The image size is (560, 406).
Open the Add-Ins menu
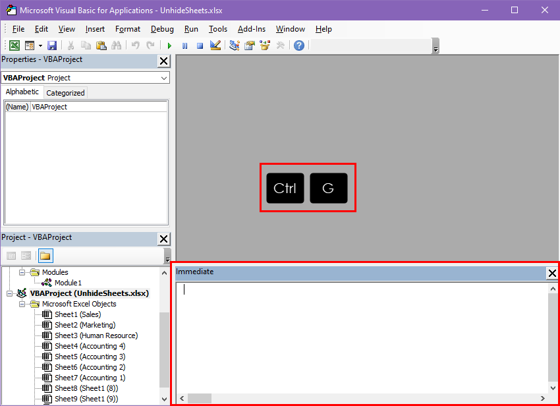coord(252,29)
